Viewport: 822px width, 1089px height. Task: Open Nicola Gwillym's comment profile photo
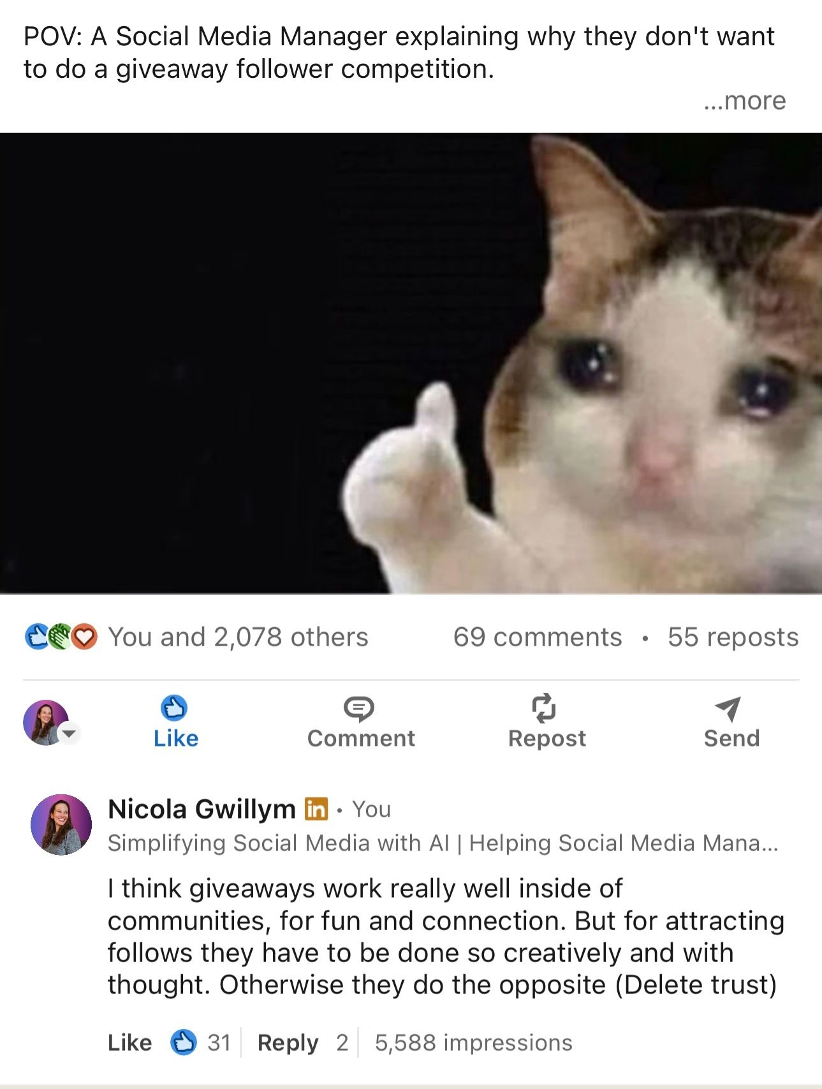point(61,824)
